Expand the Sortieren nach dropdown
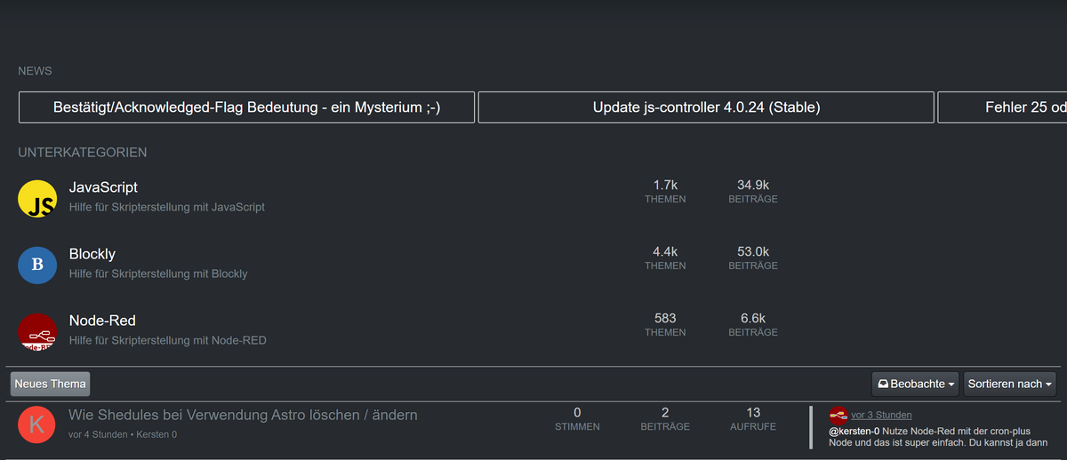This screenshot has height=460, width=1067. (x=1009, y=384)
